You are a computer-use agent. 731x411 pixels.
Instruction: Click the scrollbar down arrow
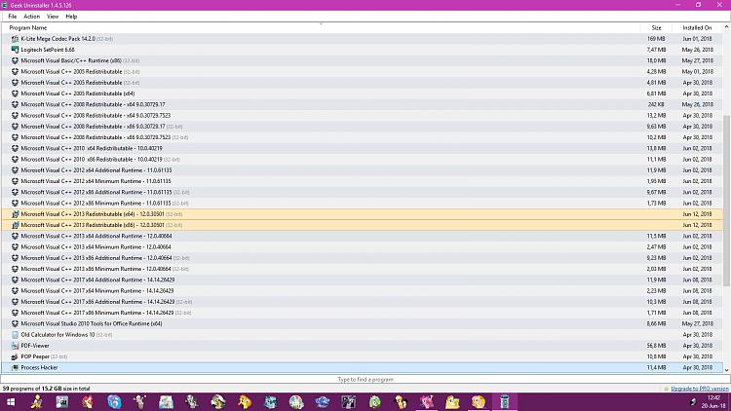tap(726, 370)
